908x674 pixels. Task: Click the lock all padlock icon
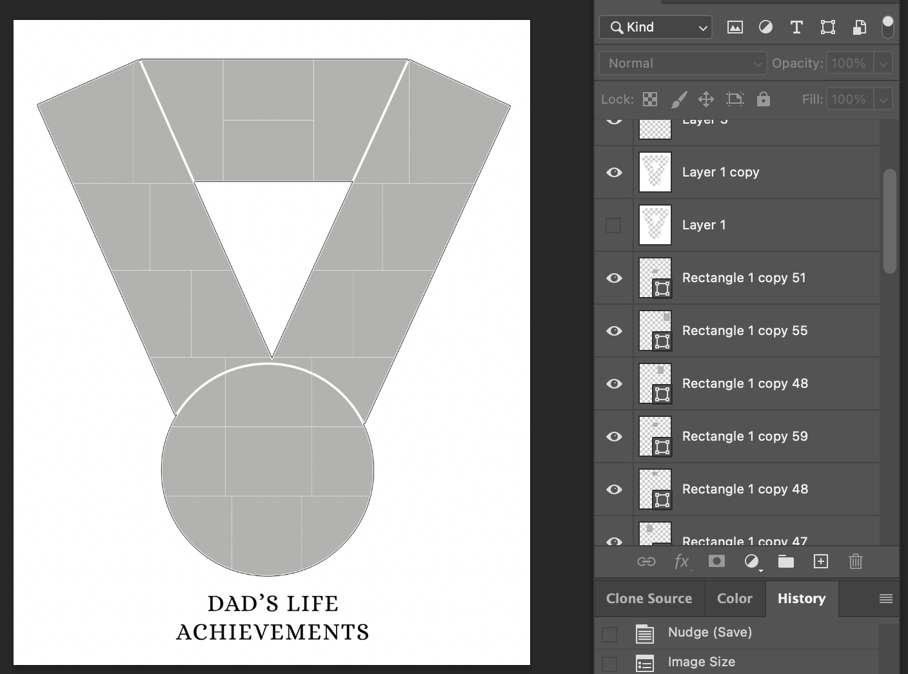pyautogui.click(x=764, y=99)
